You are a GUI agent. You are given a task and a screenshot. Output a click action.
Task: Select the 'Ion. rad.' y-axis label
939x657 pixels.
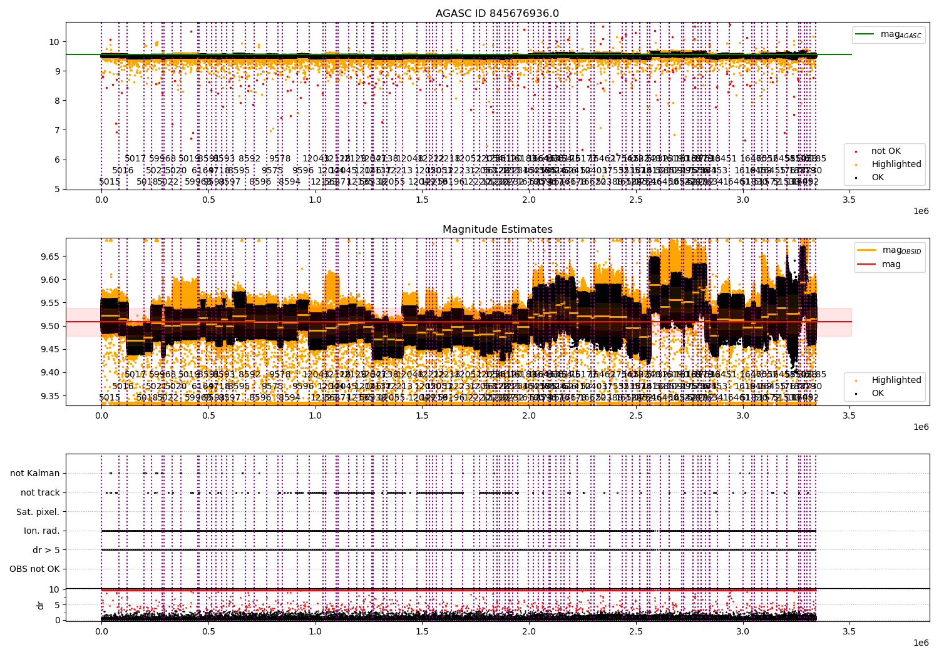tap(42, 531)
